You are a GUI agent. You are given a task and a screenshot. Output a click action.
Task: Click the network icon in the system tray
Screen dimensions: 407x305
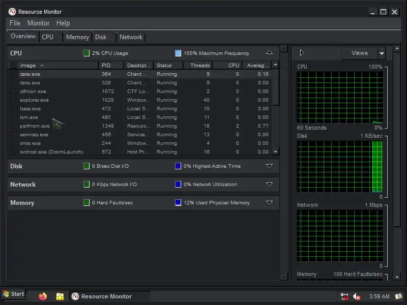tap(344, 296)
